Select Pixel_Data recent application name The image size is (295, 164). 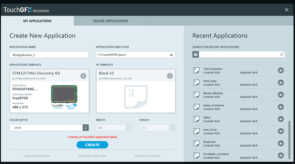point(210,81)
